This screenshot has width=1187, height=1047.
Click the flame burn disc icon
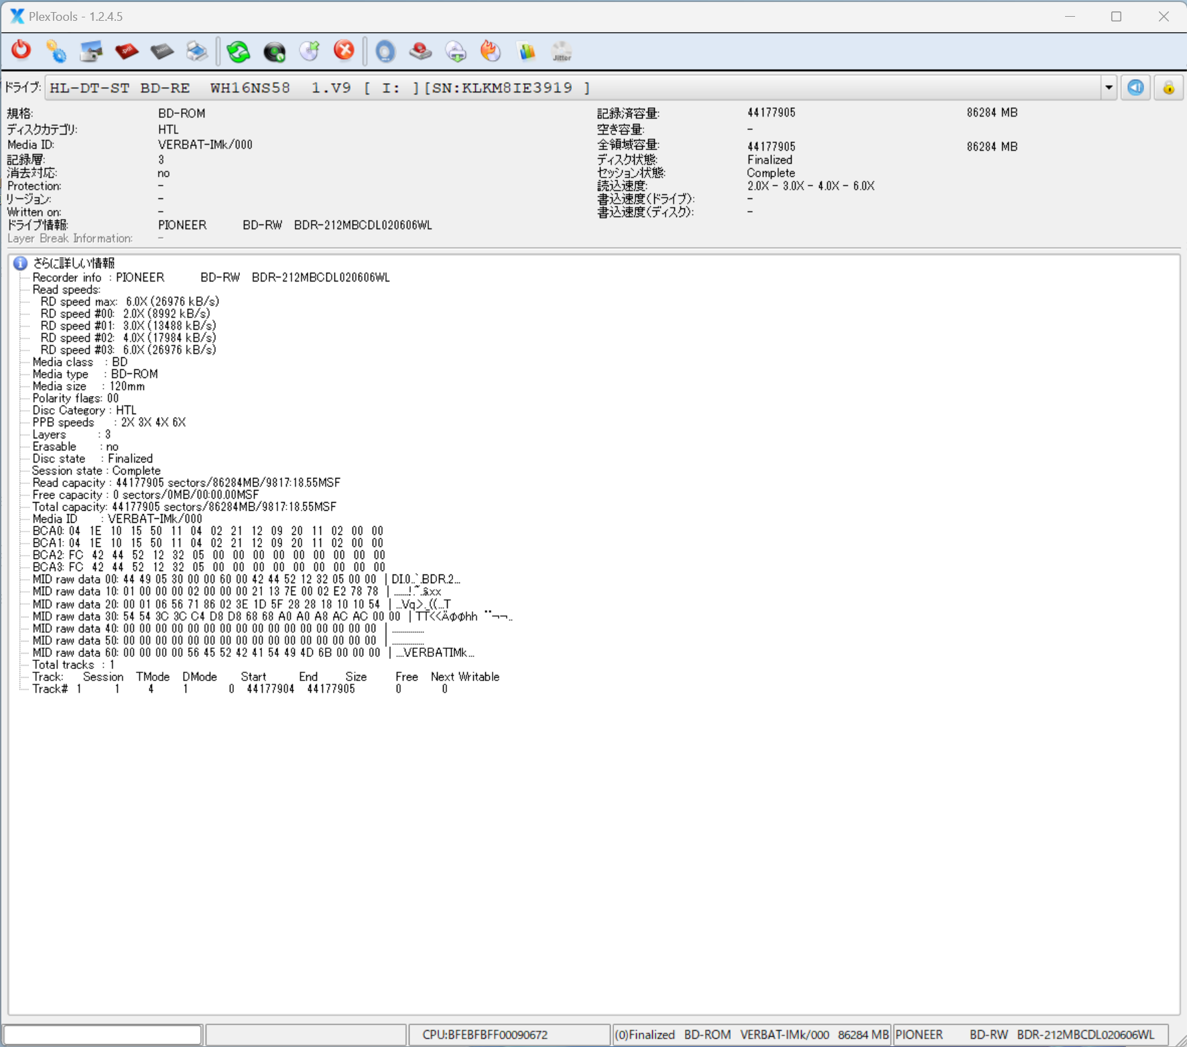pos(491,51)
